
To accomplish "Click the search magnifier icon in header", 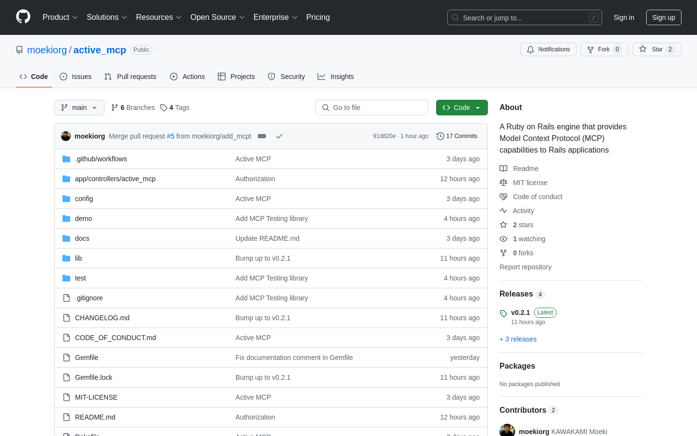I will click(455, 17).
